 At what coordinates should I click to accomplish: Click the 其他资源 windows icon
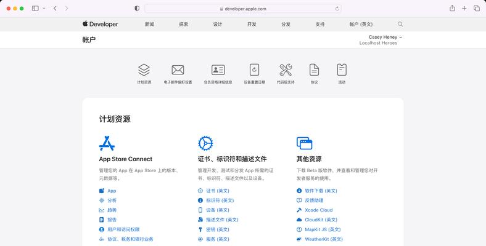coord(305,143)
